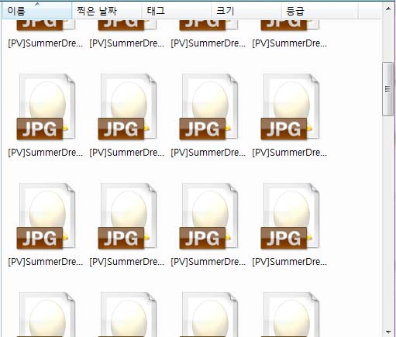
Task: Click first [PV]SummerDre... filename label in top row
Action: (46, 43)
